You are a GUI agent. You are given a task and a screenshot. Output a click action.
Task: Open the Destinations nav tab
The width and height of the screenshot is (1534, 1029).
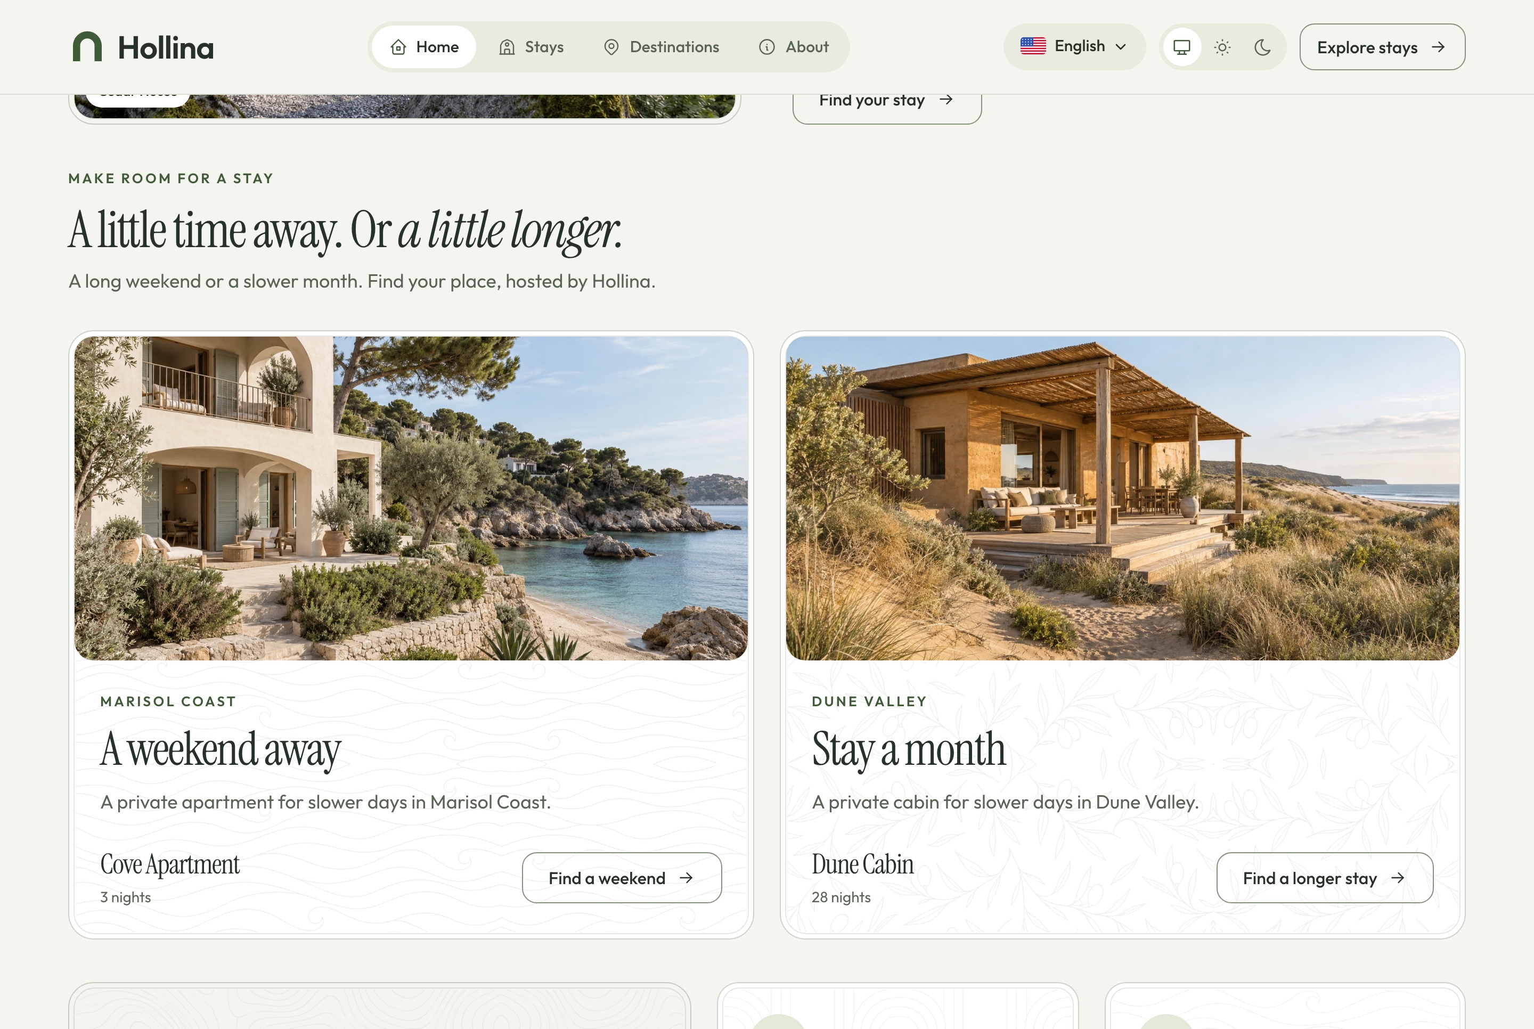click(662, 47)
